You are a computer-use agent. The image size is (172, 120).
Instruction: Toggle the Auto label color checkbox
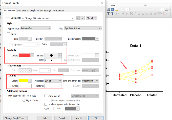click(x=55, y=109)
